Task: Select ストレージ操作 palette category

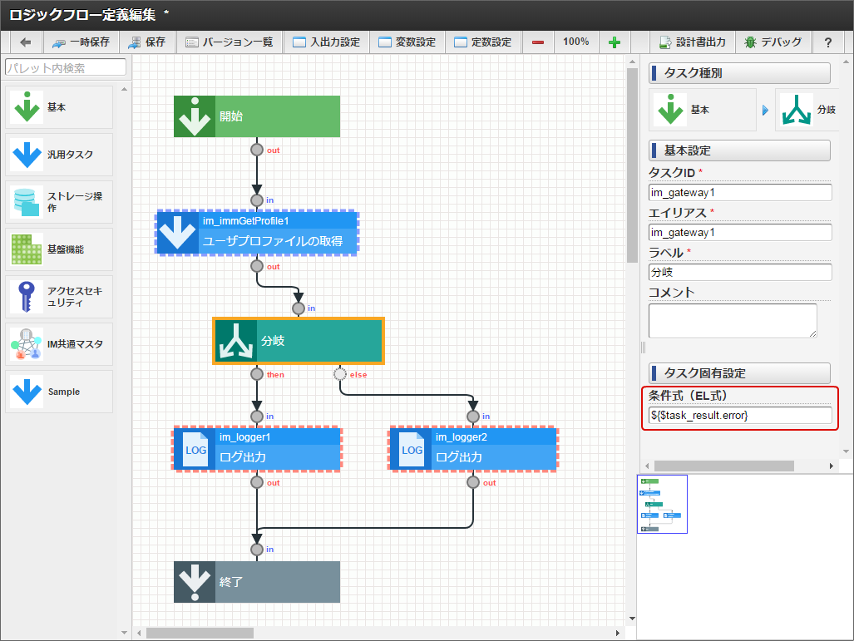Action: click(x=59, y=202)
